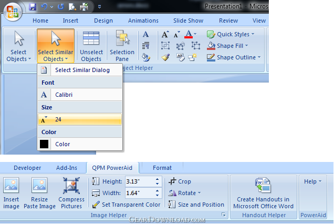
Task: Click the blue letter A font icon
Action: click(145, 34)
